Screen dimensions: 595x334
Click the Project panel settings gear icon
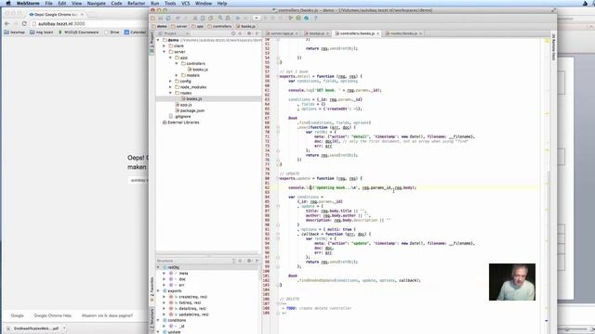point(249,33)
